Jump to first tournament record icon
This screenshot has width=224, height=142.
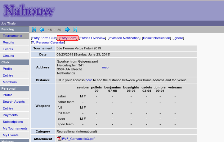pyautogui.click(x=34, y=29)
